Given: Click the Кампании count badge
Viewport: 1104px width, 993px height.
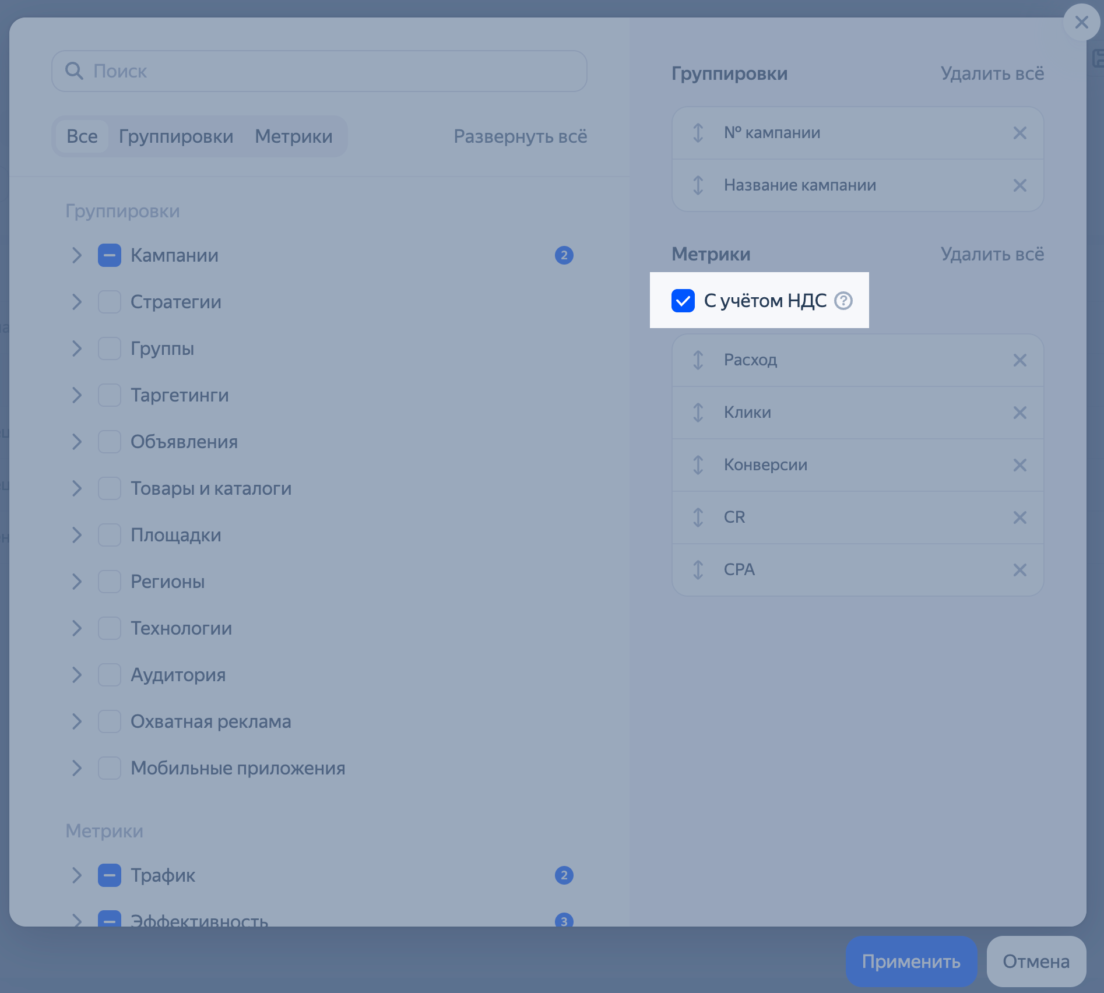Looking at the screenshot, I should point(564,255).
